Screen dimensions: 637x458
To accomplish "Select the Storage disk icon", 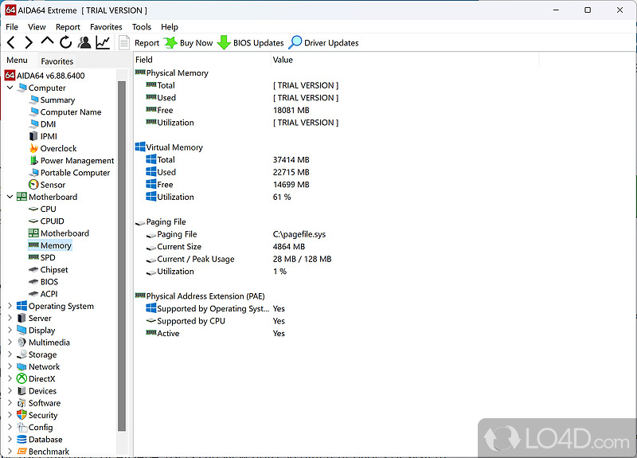I will 22,354.
